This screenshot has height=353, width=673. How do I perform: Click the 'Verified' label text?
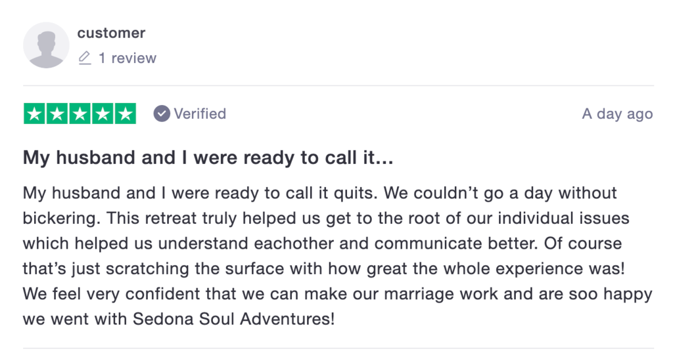pos(200,114)
